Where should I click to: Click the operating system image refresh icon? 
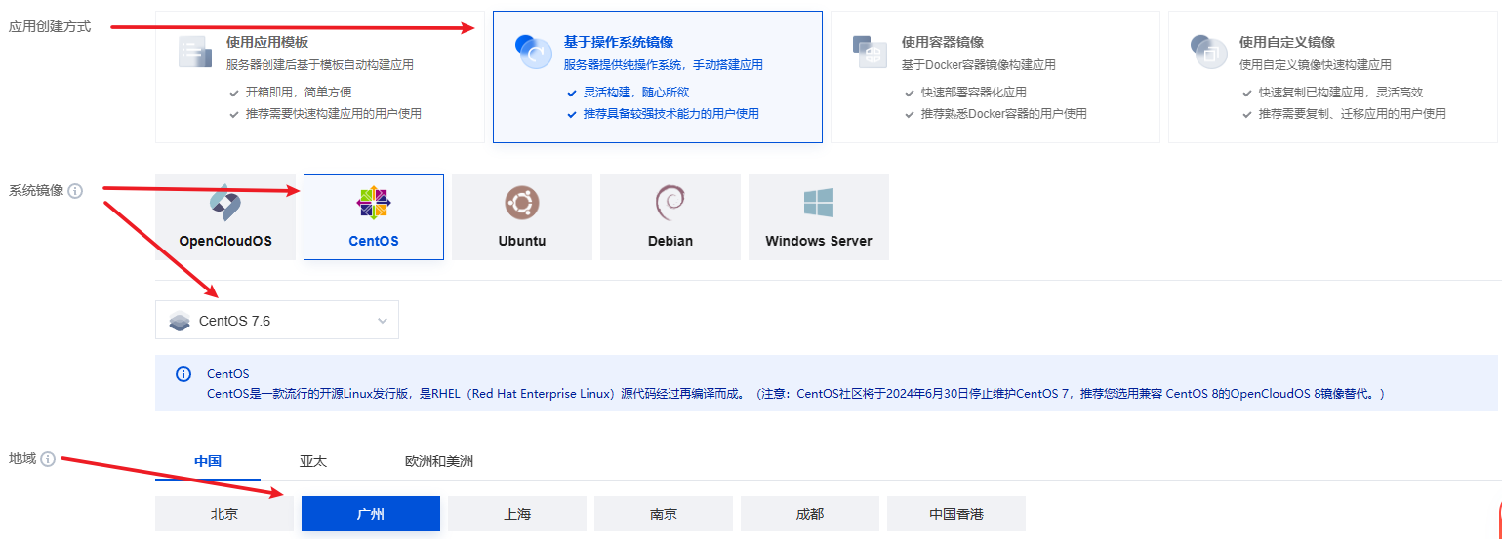point(534,52)
